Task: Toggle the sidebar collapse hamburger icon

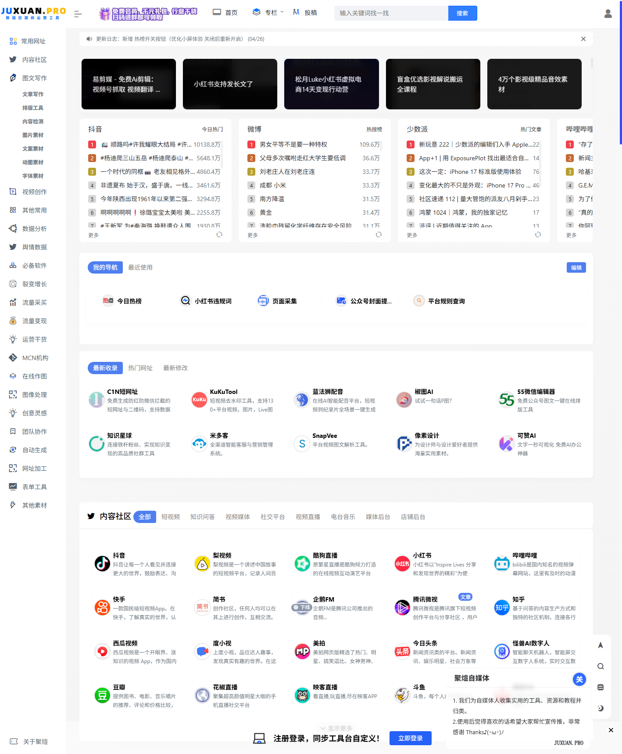Action: coord(78,14)
